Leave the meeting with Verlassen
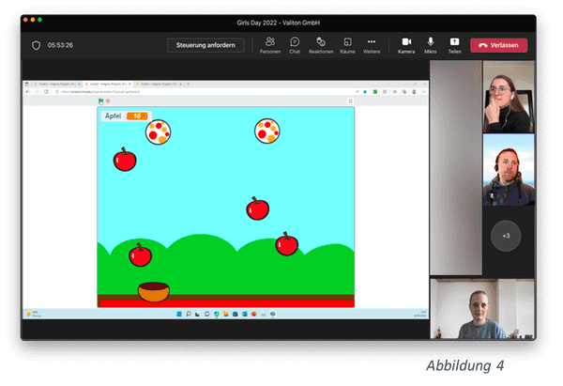This screenshot has width=563, height=386. pos(499,45)
